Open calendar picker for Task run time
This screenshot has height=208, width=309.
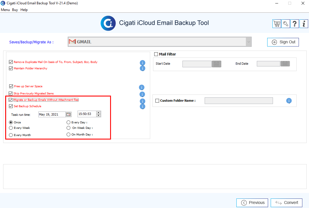click(x=68, y=114)
